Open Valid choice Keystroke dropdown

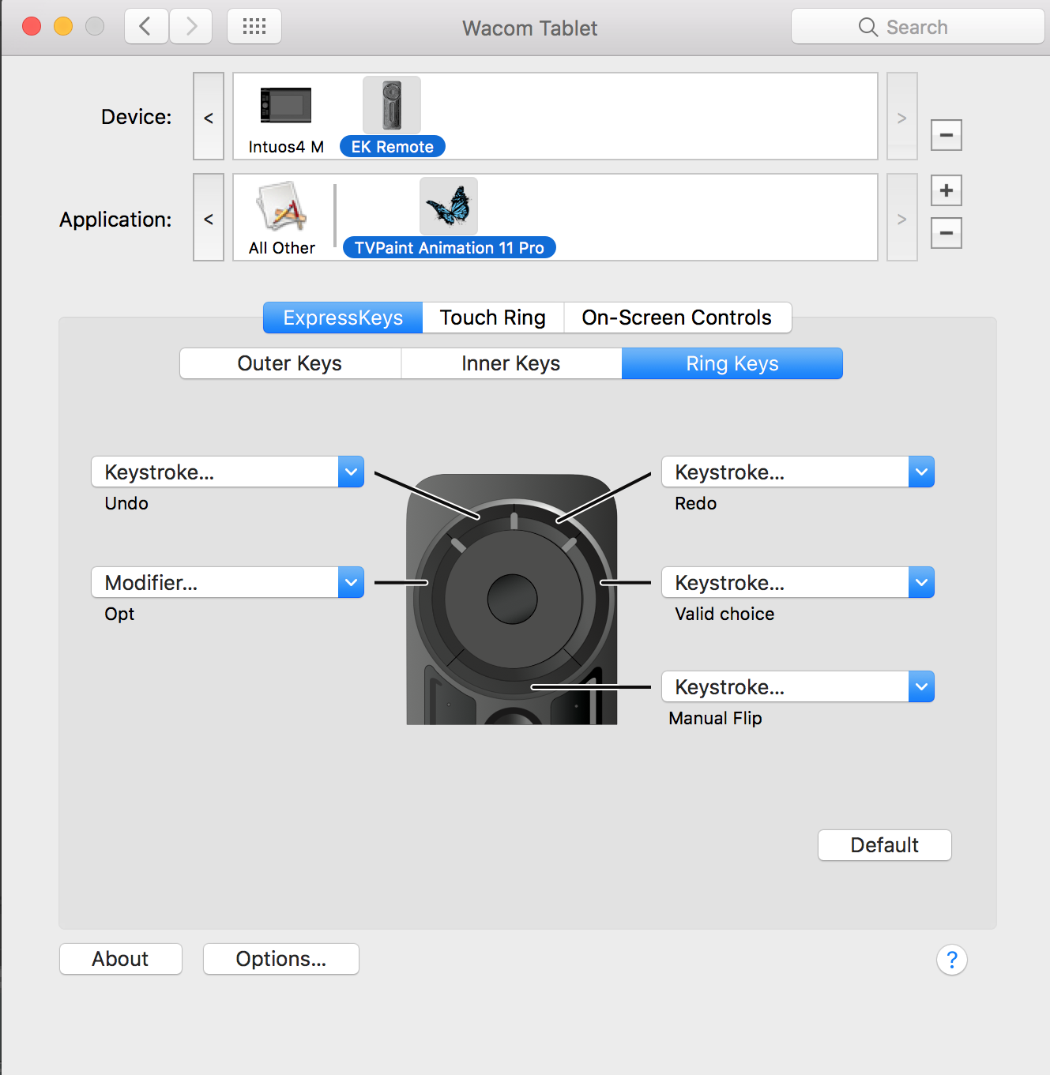click(798, 582)
